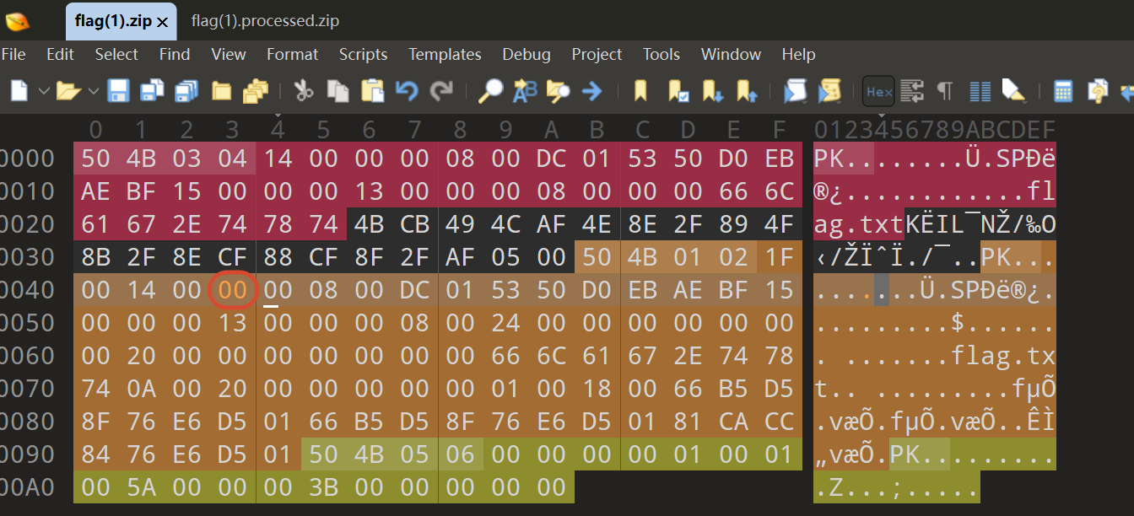Open the Format menu
1134x516 pixels.
click(293, 54)
